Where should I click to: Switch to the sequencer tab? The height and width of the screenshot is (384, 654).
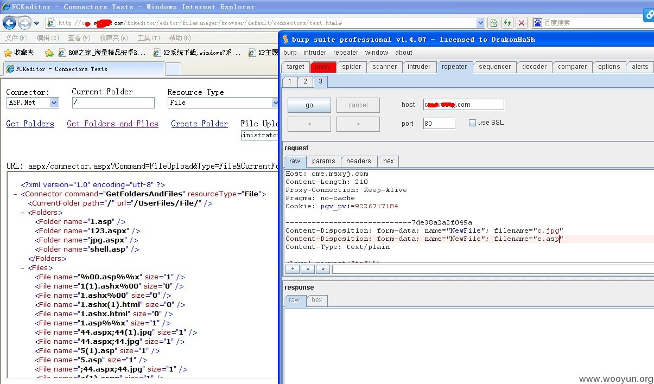click(494, 67)
